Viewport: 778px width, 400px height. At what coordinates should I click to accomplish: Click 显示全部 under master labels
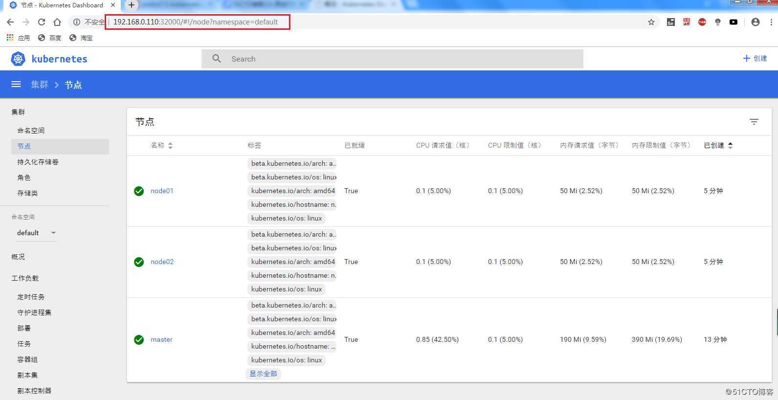coord(263,374)
